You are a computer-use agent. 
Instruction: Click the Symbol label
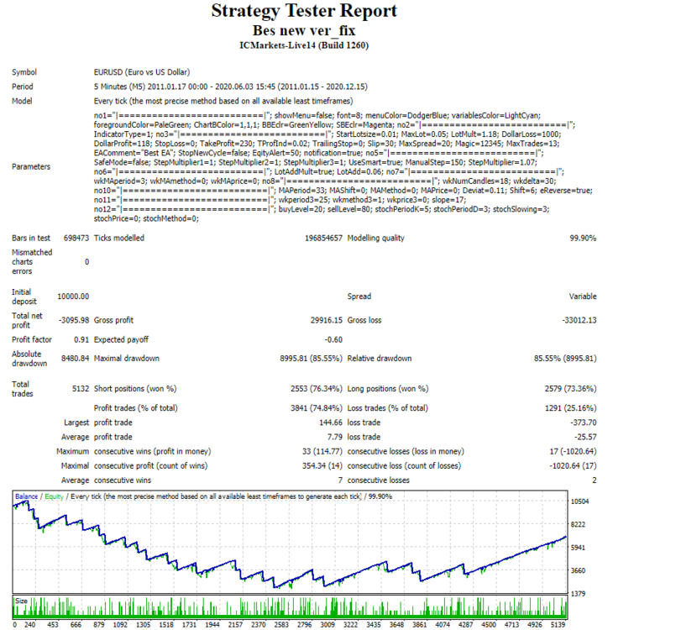(24, 72)
